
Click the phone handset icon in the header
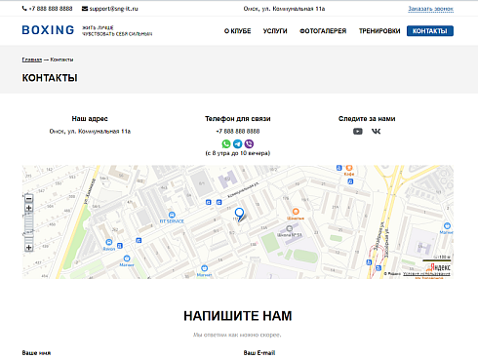coord(24,9)
